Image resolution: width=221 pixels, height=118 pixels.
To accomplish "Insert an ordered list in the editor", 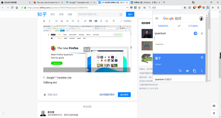I will 72,21.
